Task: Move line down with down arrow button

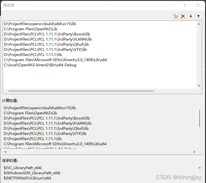Action: click(x=191, y=16)
